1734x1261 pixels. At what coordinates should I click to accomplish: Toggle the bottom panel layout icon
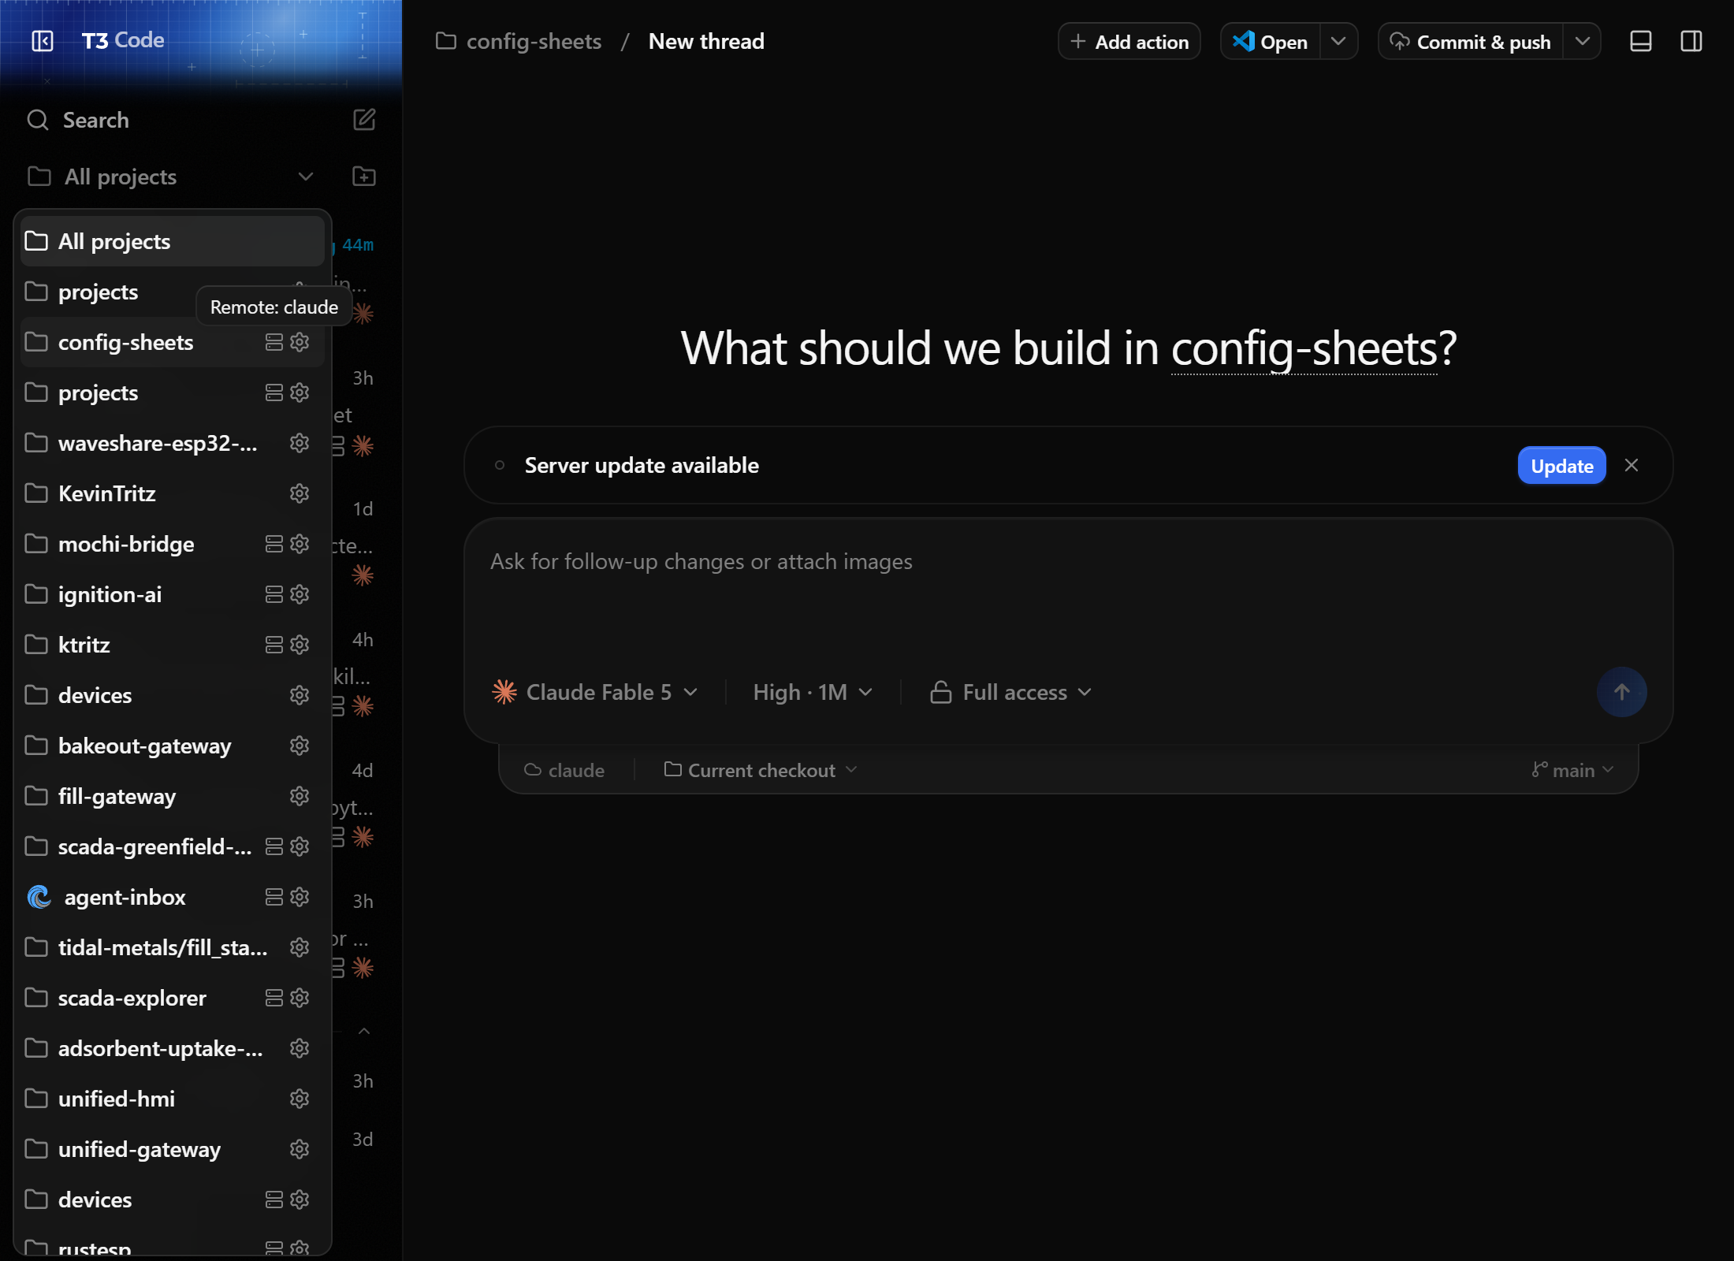(x=1640, y=41)
